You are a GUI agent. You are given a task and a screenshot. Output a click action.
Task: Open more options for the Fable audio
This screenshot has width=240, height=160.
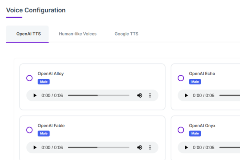click(x=150, y=148)
